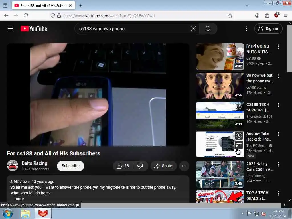Show hidden tray icons arrow
Screen dimensions: 292x219
coord(242,214)
